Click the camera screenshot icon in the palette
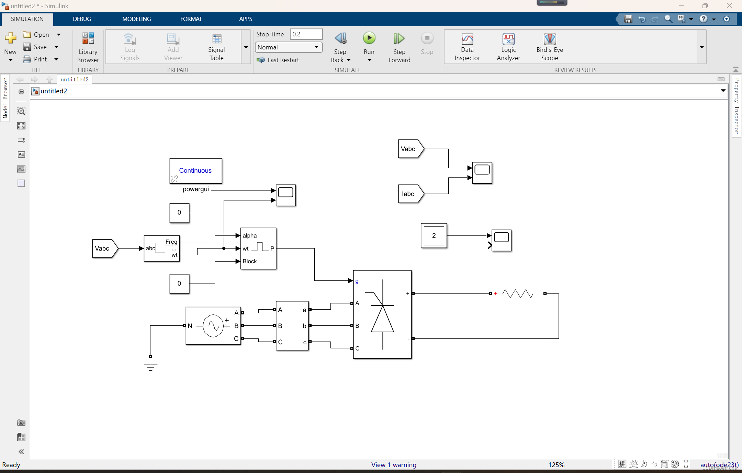The width and height of the screenshot is (742, 473). [21, 423]
